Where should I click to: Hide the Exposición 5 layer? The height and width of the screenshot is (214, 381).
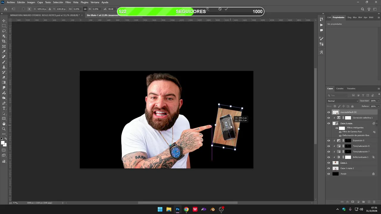coord(329,141)
